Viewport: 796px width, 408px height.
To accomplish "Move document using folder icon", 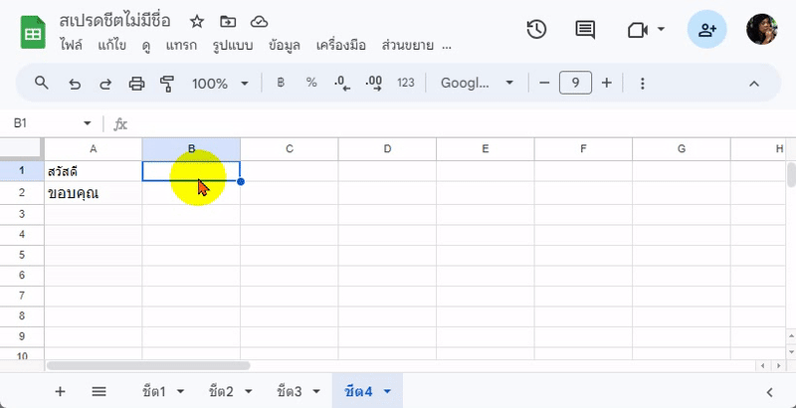I will tap(228, 21).
